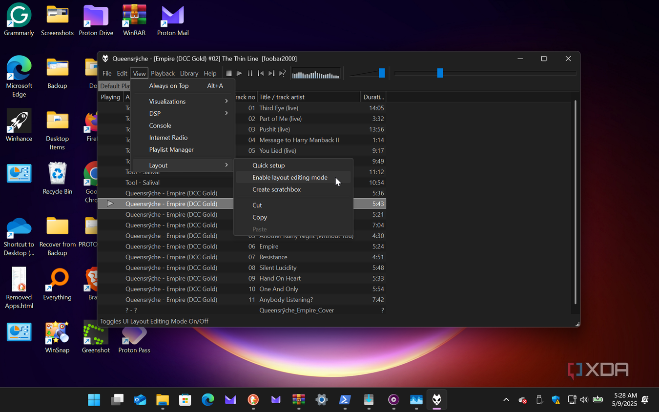659x412 pixels.
Task: Skip back to the previous track
Action: click(261, 73)
